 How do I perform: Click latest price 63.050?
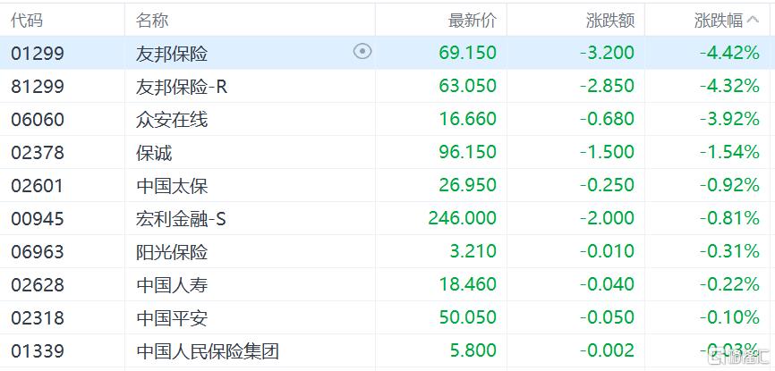coord(467,86)
